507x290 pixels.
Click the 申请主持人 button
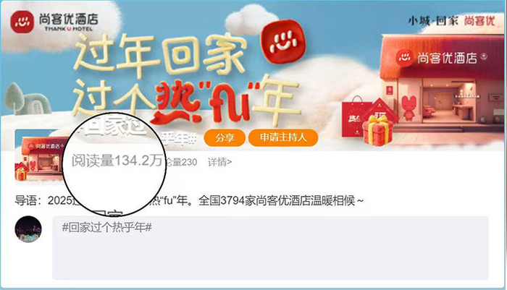click(283, 137)
